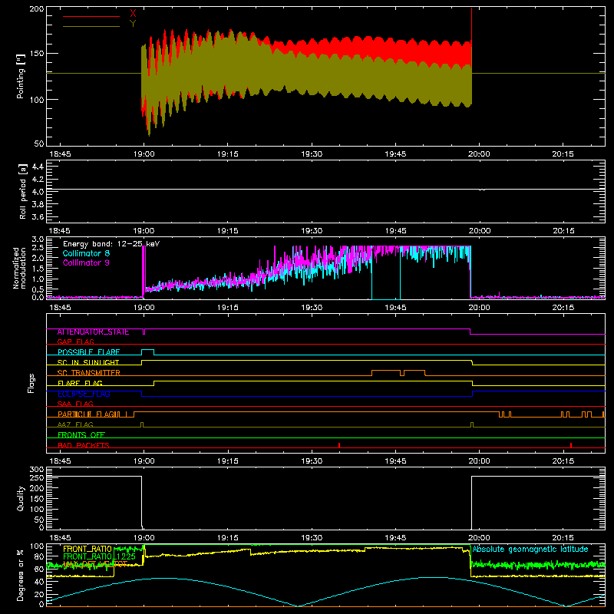Click the ATTENUATOR_STATE flag label
614x614 pixels.
pyautogui.click(x=93, y=332)
